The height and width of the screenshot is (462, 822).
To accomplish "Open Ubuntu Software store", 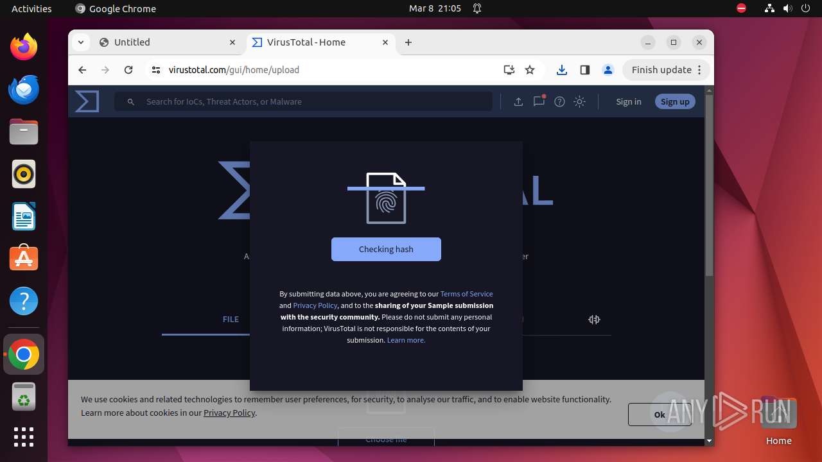I will click(x=24, y=259).
